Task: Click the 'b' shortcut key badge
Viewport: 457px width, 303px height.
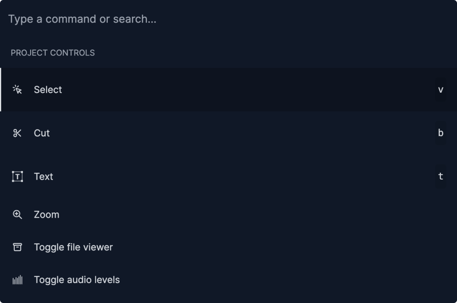Action: click(441, 133)
